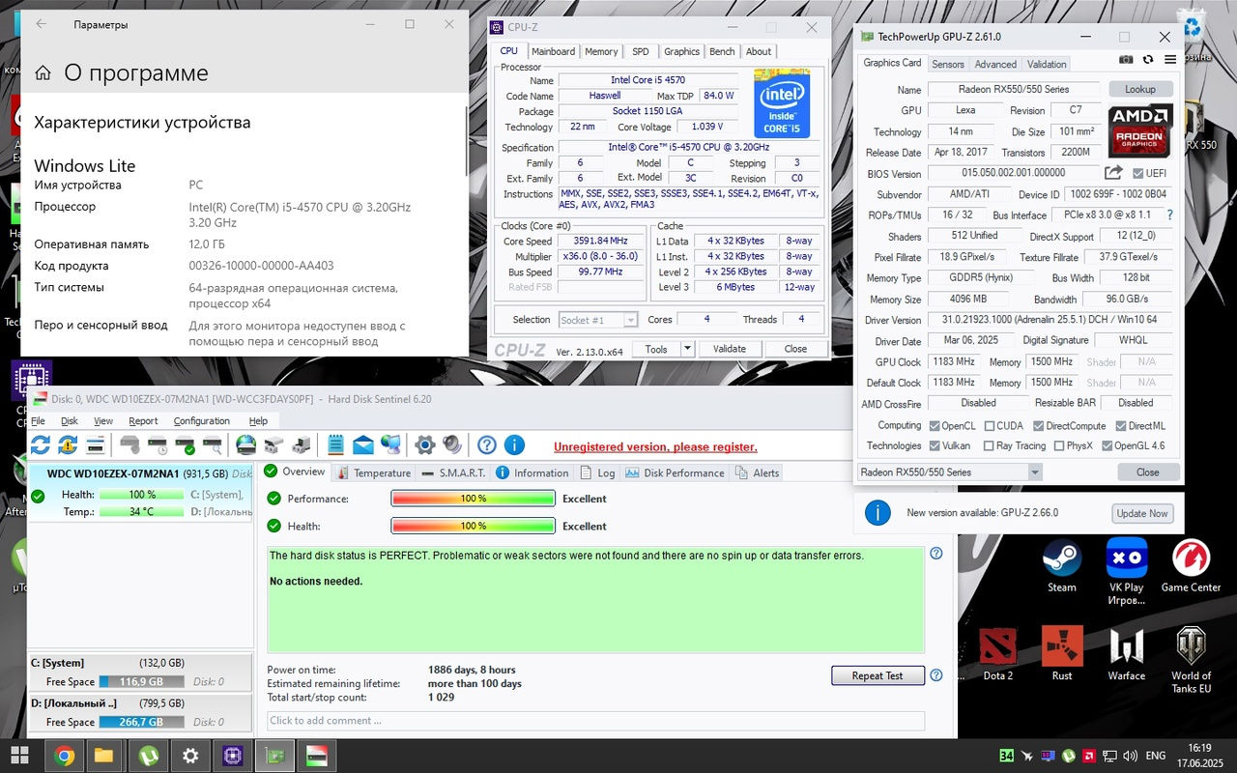Click the speaker sound icon in Hard Disk Sentinel toolbar
Screen dimensions: 1237x773
pos(452,445)
